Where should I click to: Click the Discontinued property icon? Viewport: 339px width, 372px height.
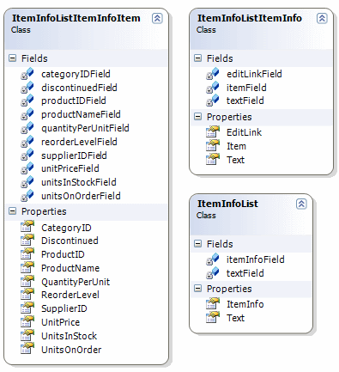point(27,240)
